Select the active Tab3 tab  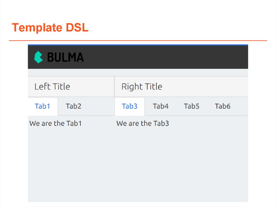tap(130, 106)
